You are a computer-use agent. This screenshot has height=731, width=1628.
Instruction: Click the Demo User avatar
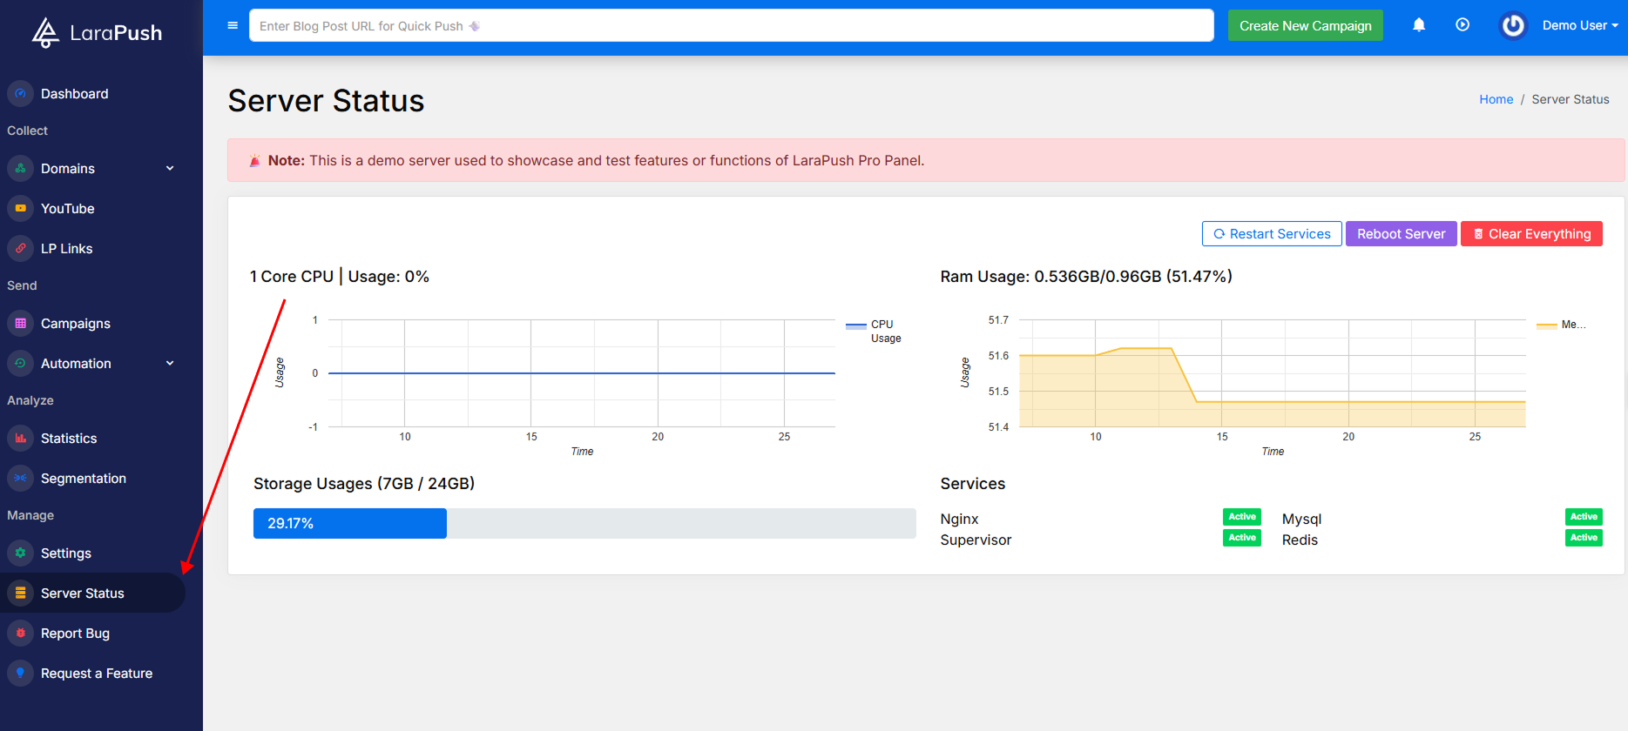pos(1514,25)
